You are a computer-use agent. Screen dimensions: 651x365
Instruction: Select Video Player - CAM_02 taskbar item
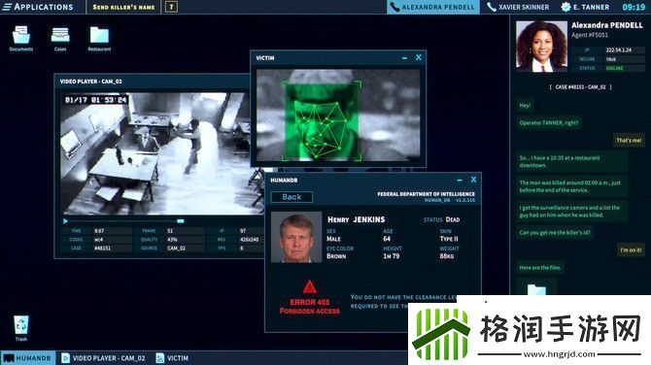pos(103,358)
